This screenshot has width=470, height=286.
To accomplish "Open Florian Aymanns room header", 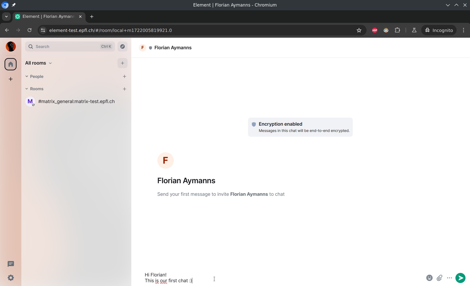I will [x=173, y=48].
